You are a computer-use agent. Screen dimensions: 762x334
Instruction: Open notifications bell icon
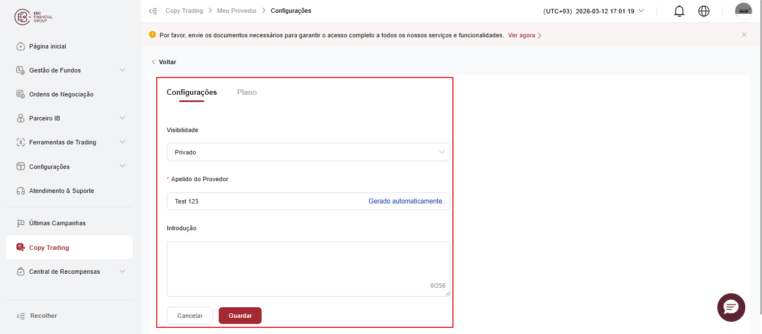coord(679,11)
